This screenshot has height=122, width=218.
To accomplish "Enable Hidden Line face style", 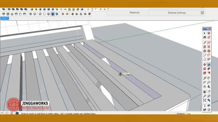I will coord(44,14).
